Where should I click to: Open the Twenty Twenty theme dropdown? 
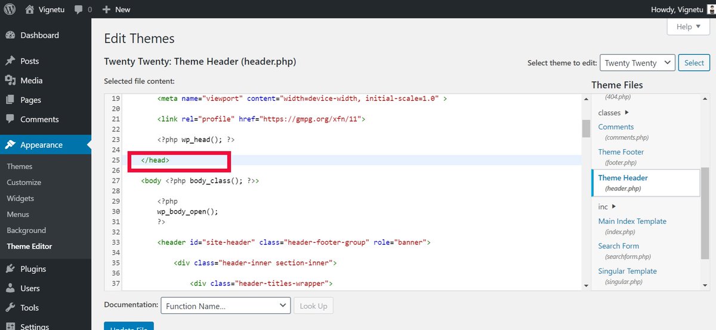coord(637,63)
